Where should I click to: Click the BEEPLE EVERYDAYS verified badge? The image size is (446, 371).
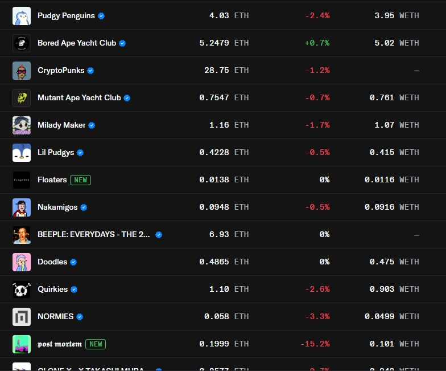(159, 235)
